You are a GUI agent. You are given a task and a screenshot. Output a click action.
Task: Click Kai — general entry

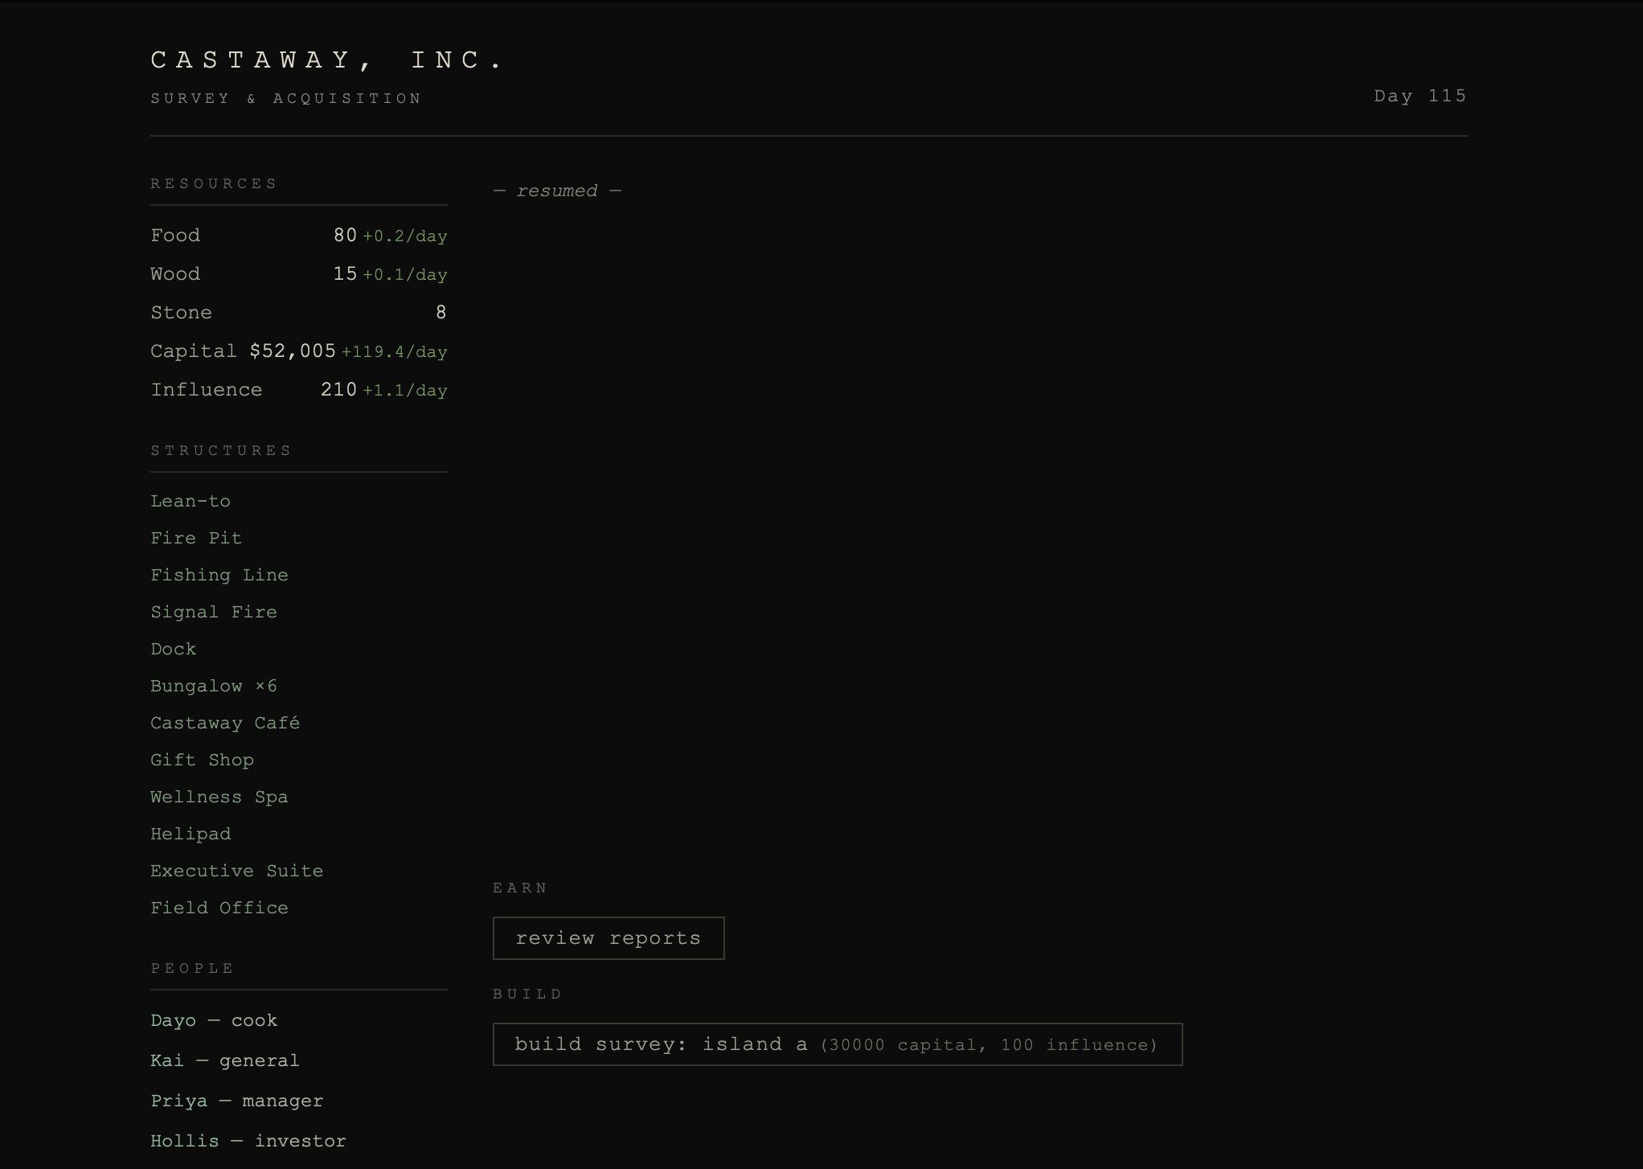[x=224, y=1061]
